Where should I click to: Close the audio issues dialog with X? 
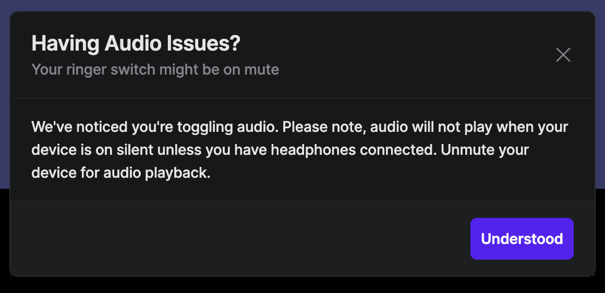[x=563, y=55]
